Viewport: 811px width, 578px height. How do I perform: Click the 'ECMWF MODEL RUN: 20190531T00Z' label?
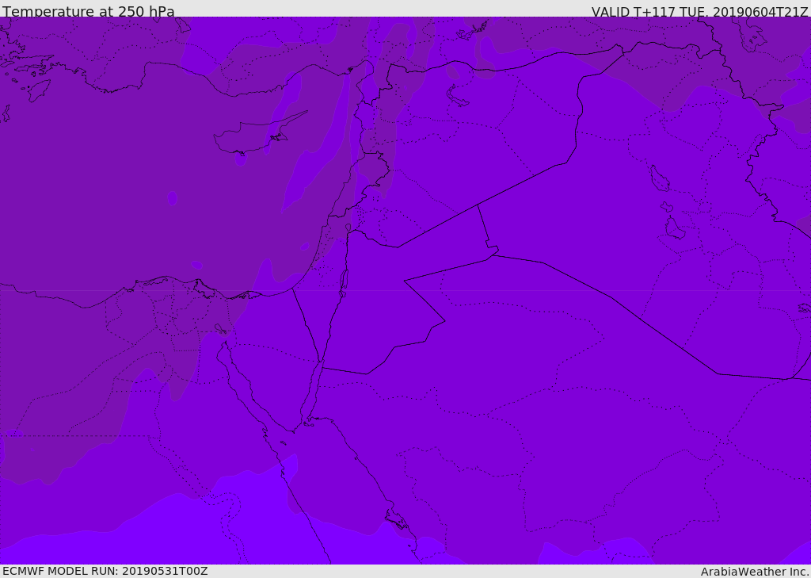105,571
